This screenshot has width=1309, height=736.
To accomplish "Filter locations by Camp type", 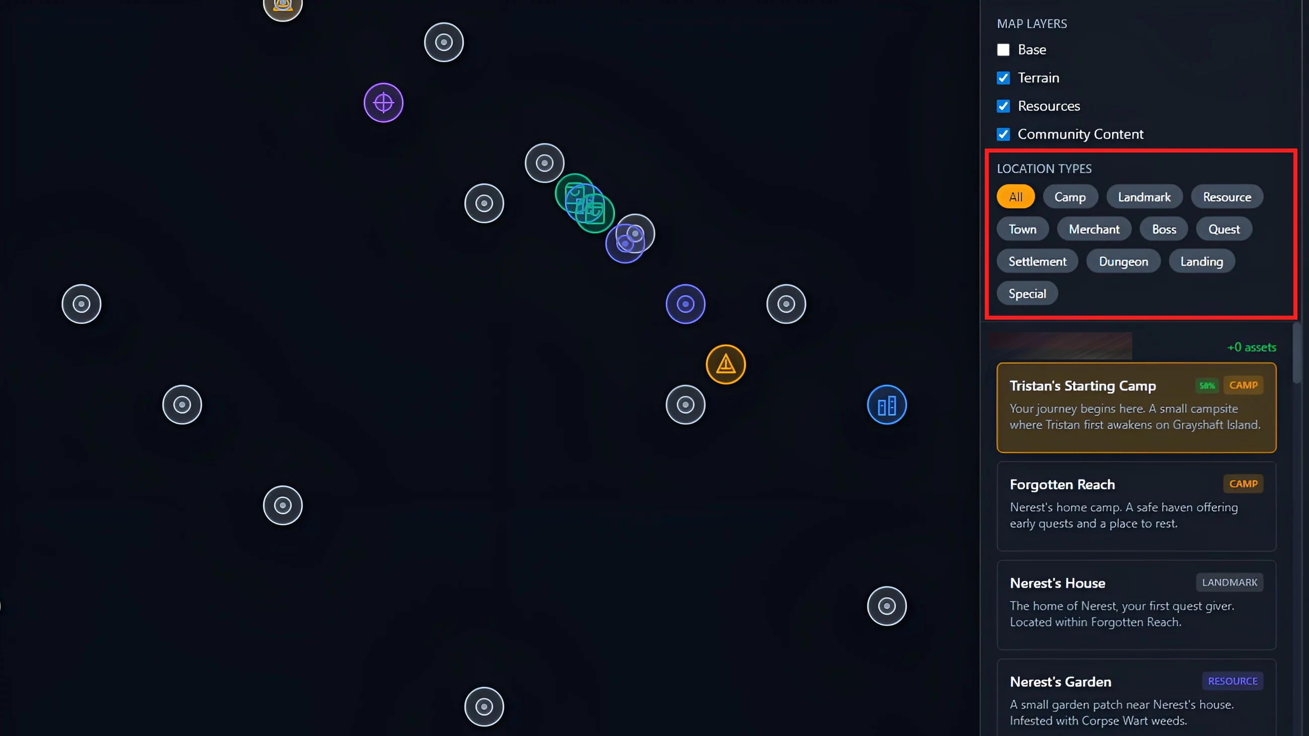I will coord(1070,197).
